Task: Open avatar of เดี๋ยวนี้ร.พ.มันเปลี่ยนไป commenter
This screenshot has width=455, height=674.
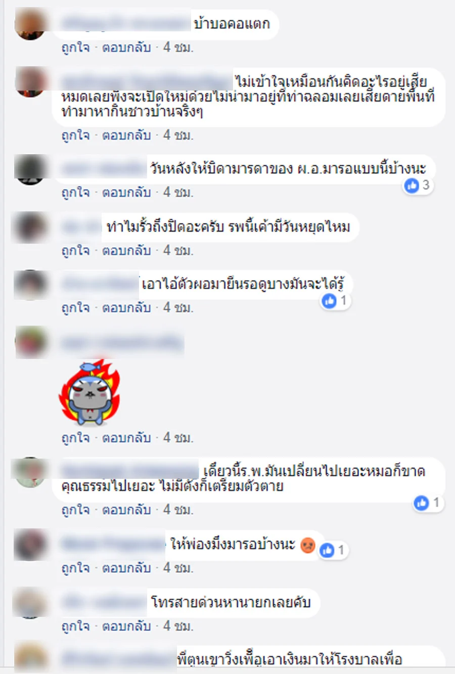Action: tap(31, 472)
